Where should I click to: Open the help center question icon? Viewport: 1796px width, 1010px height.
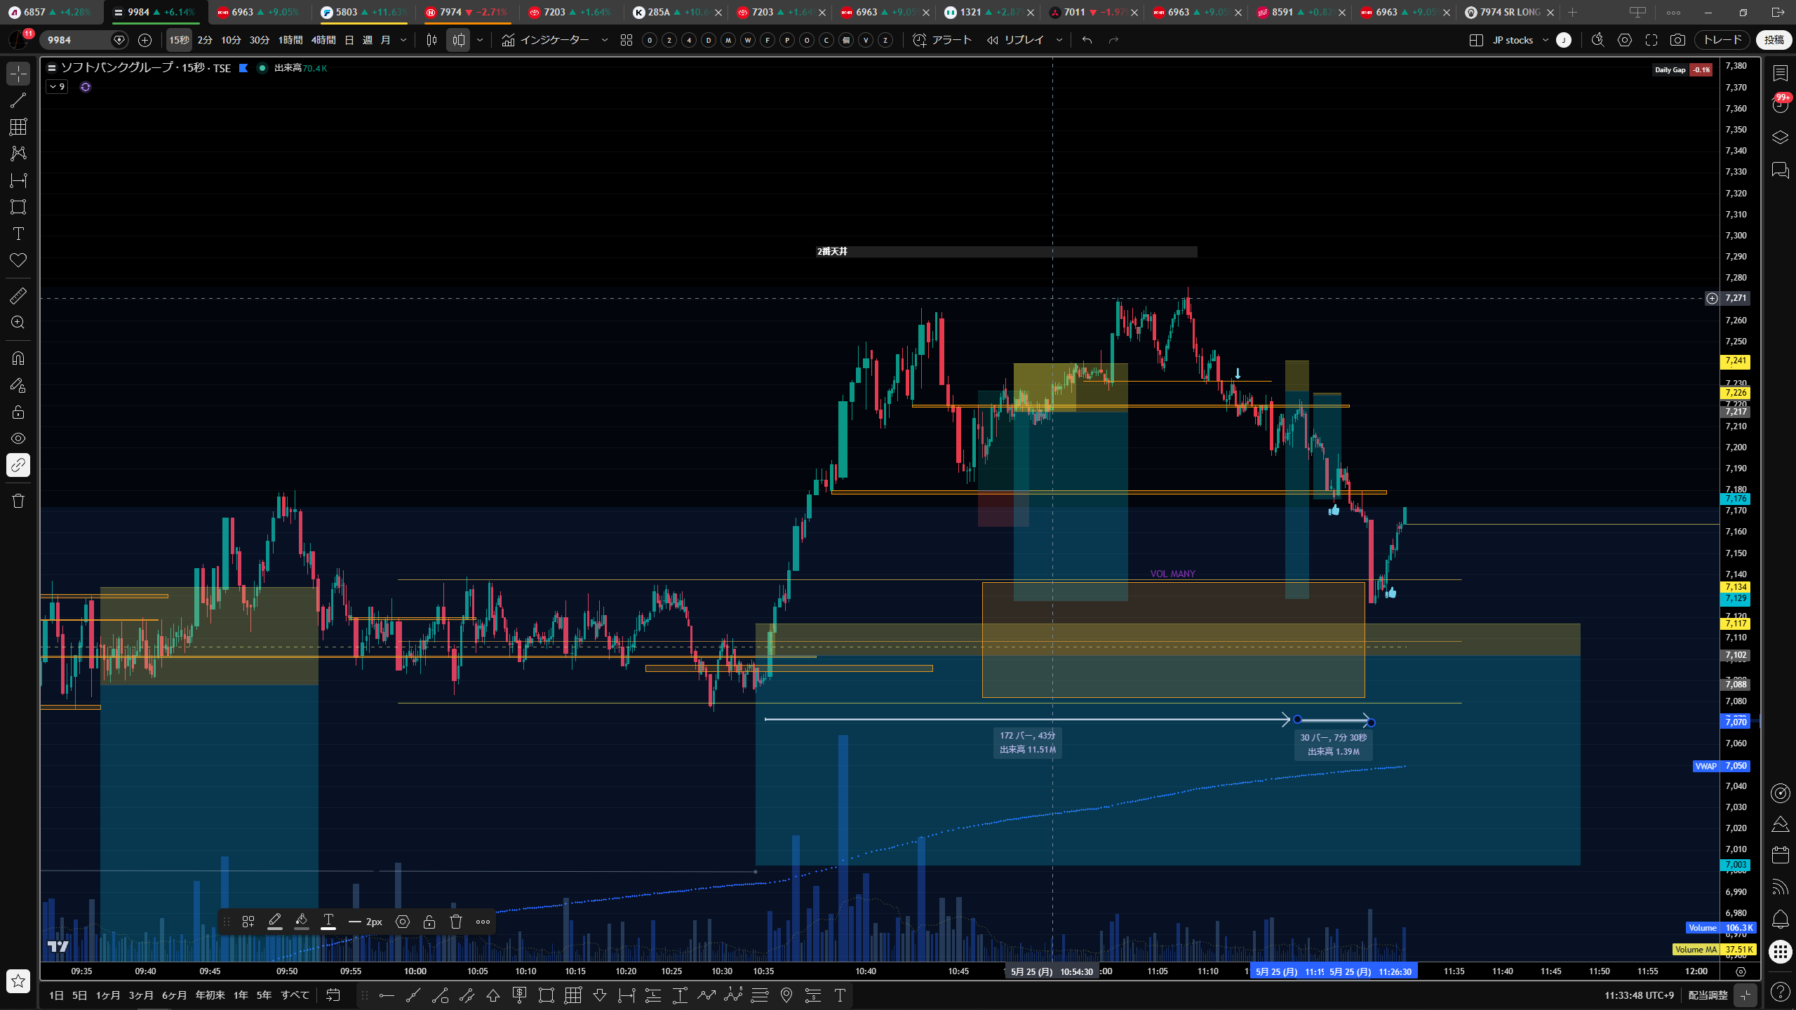(1781, 992)
